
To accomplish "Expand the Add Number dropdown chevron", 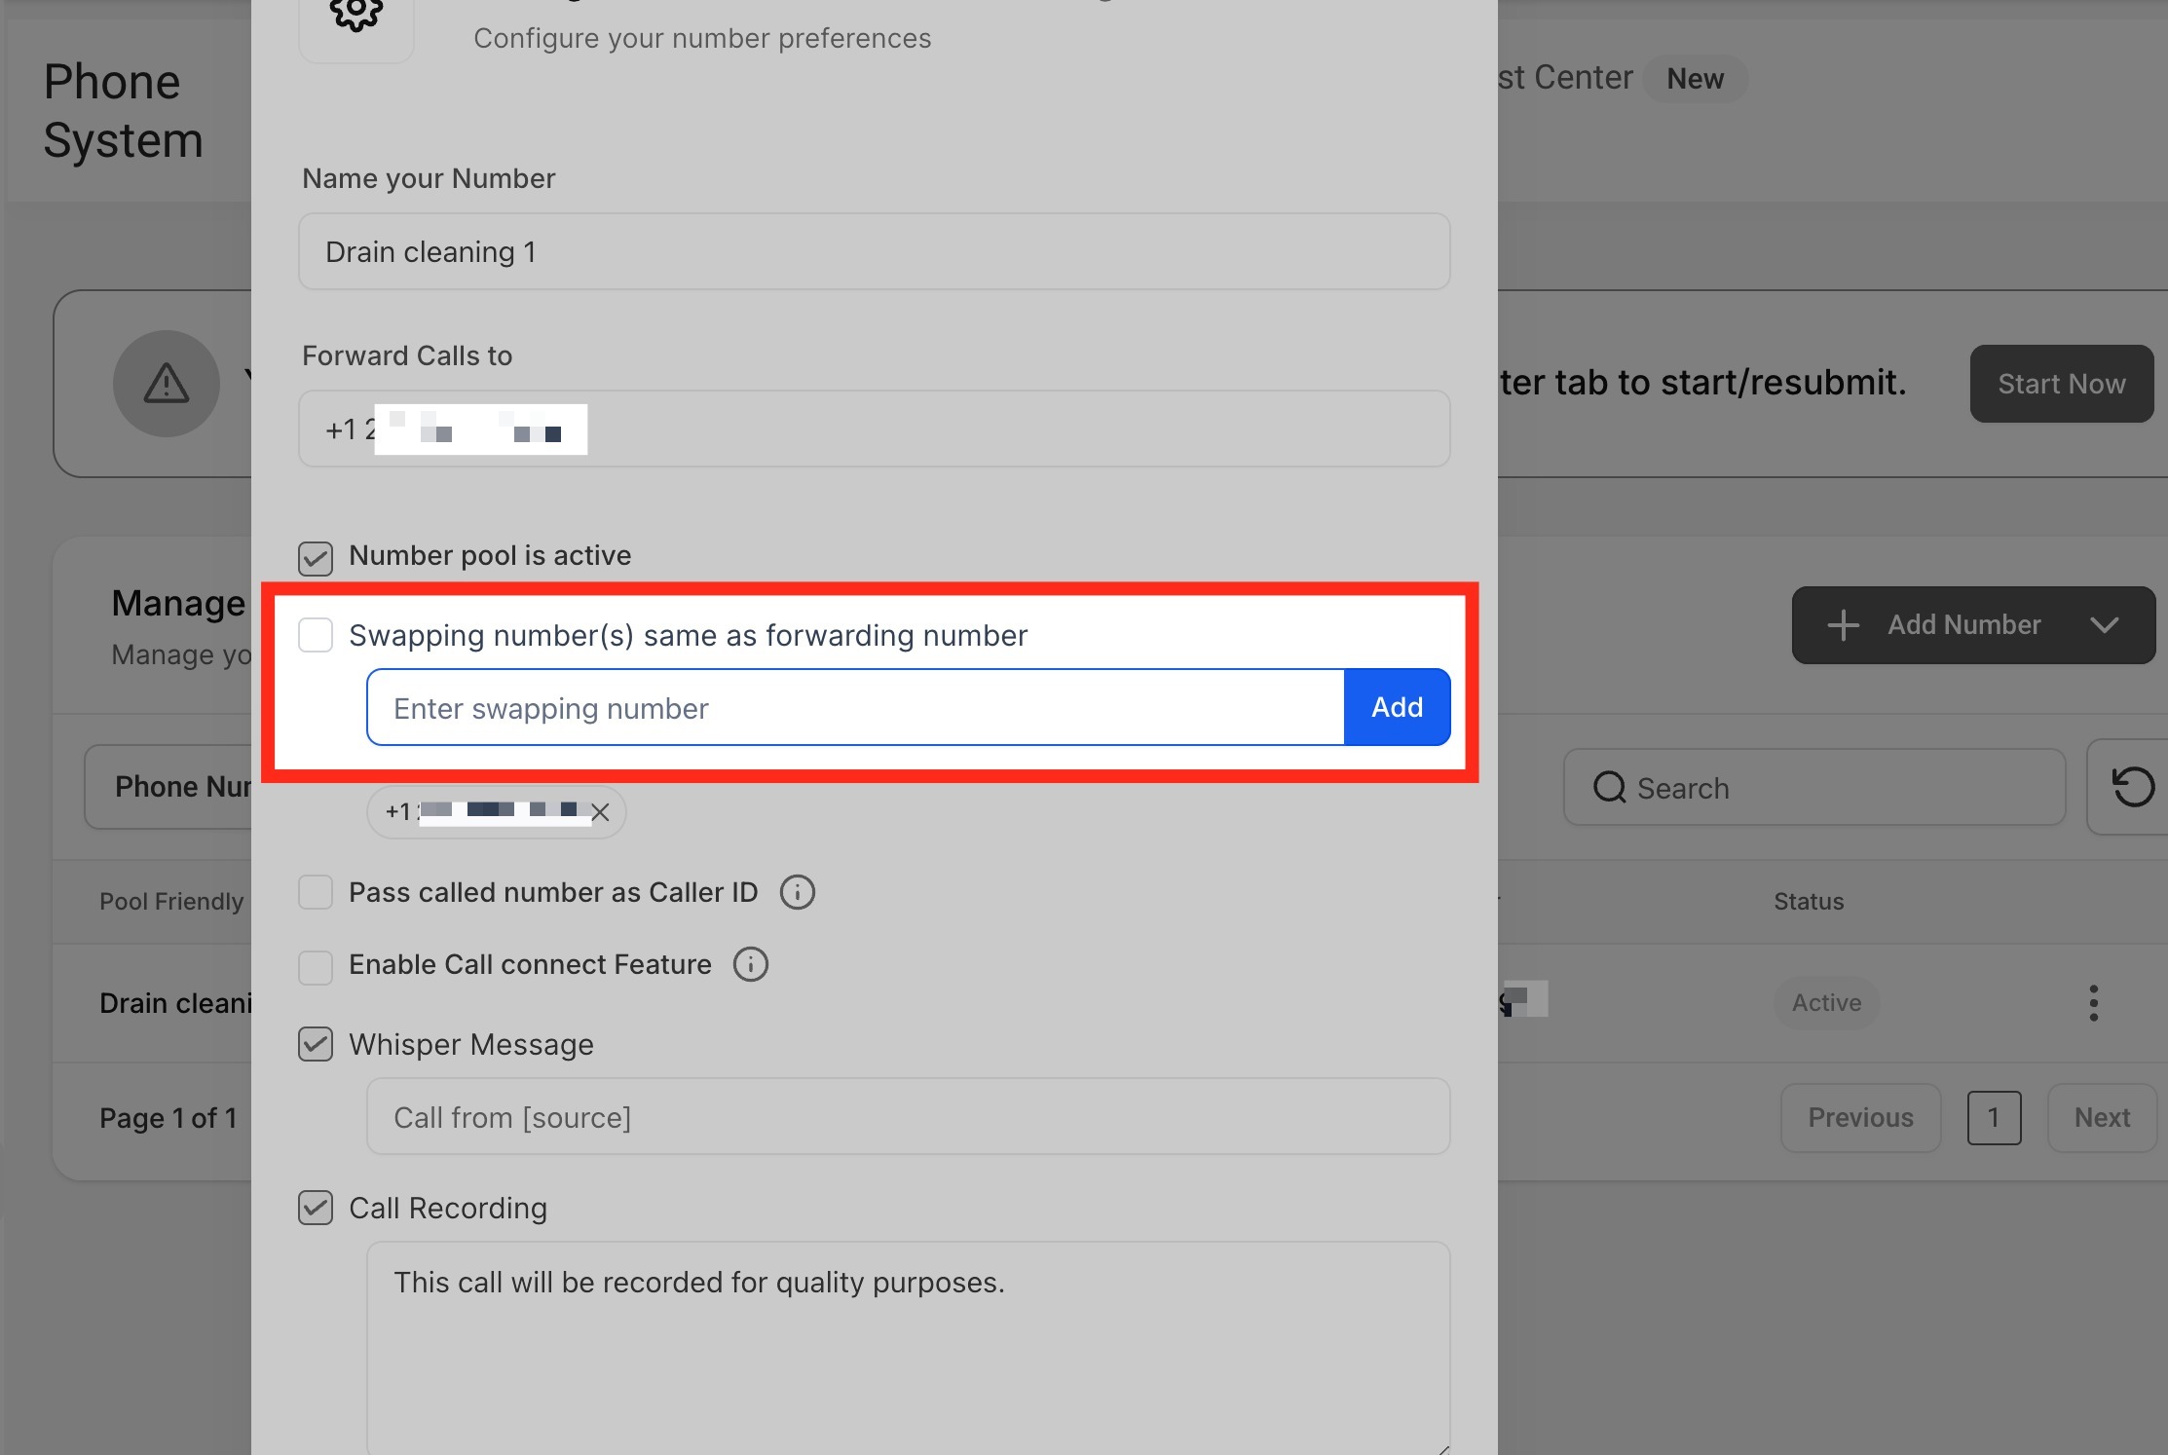I will (2104, 625).
